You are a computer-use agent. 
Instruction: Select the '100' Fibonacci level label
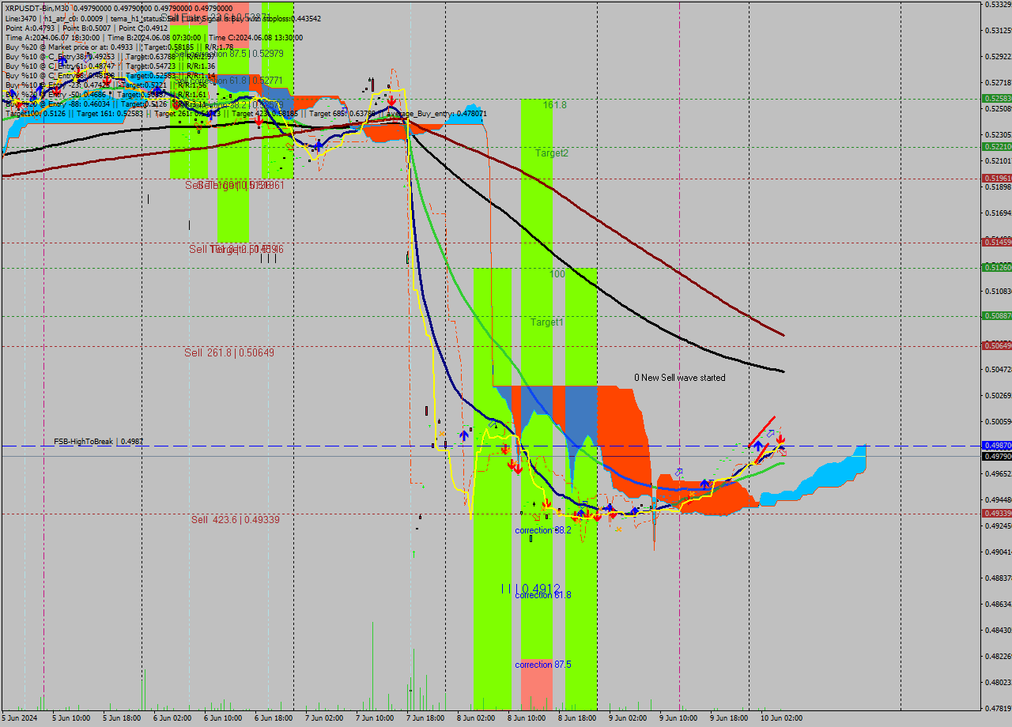(557, 273)
